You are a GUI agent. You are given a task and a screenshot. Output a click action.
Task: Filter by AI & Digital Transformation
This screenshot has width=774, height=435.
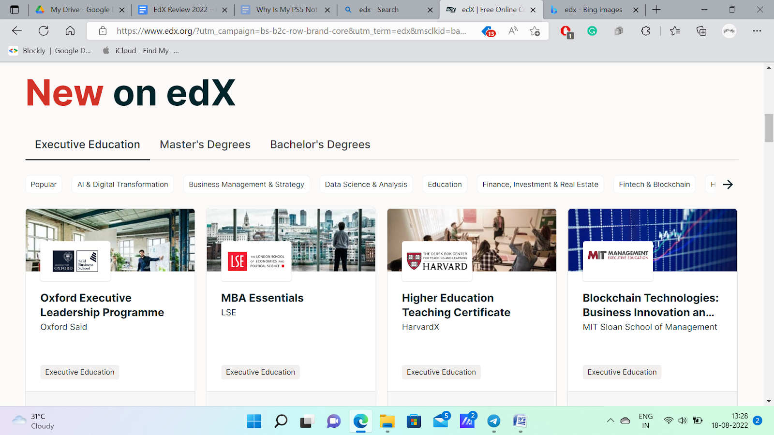[x=123, y=184]
